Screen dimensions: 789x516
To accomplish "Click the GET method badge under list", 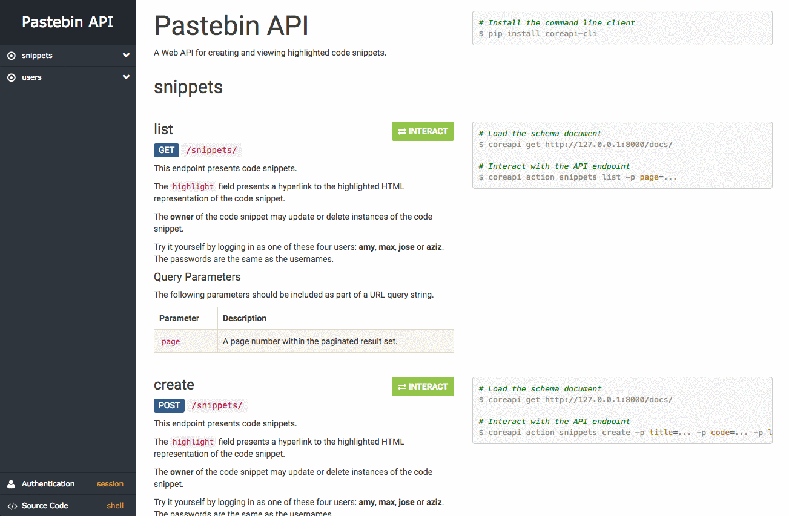I will click(166, 150).
